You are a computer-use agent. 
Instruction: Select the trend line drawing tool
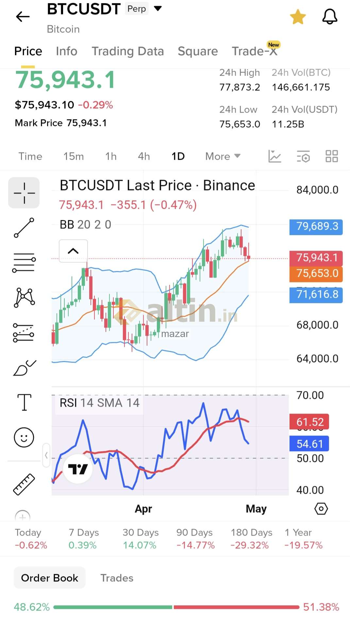pos(24,228)
